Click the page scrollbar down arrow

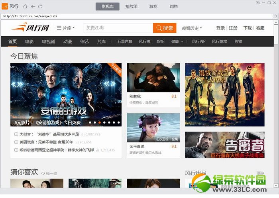click(x=276, y=185)
